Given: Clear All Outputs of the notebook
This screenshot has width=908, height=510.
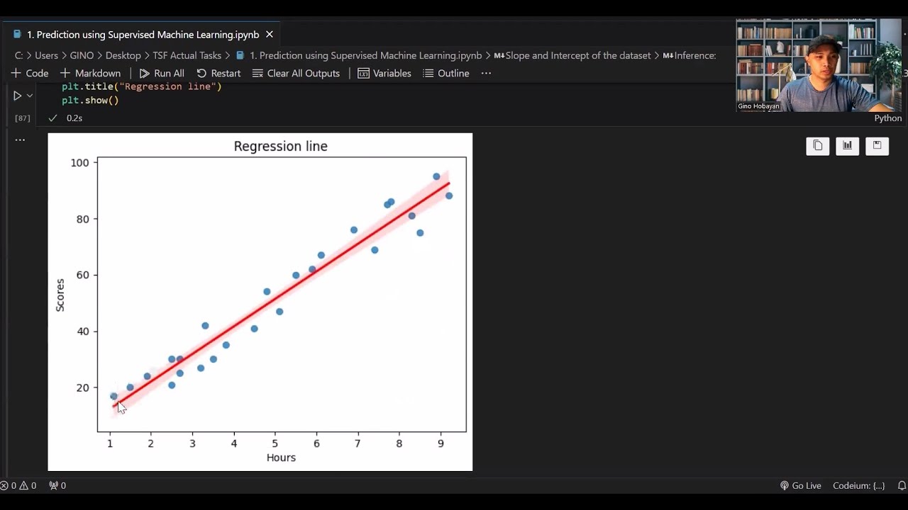Looking at the screenshot, I should click(296, 73).
